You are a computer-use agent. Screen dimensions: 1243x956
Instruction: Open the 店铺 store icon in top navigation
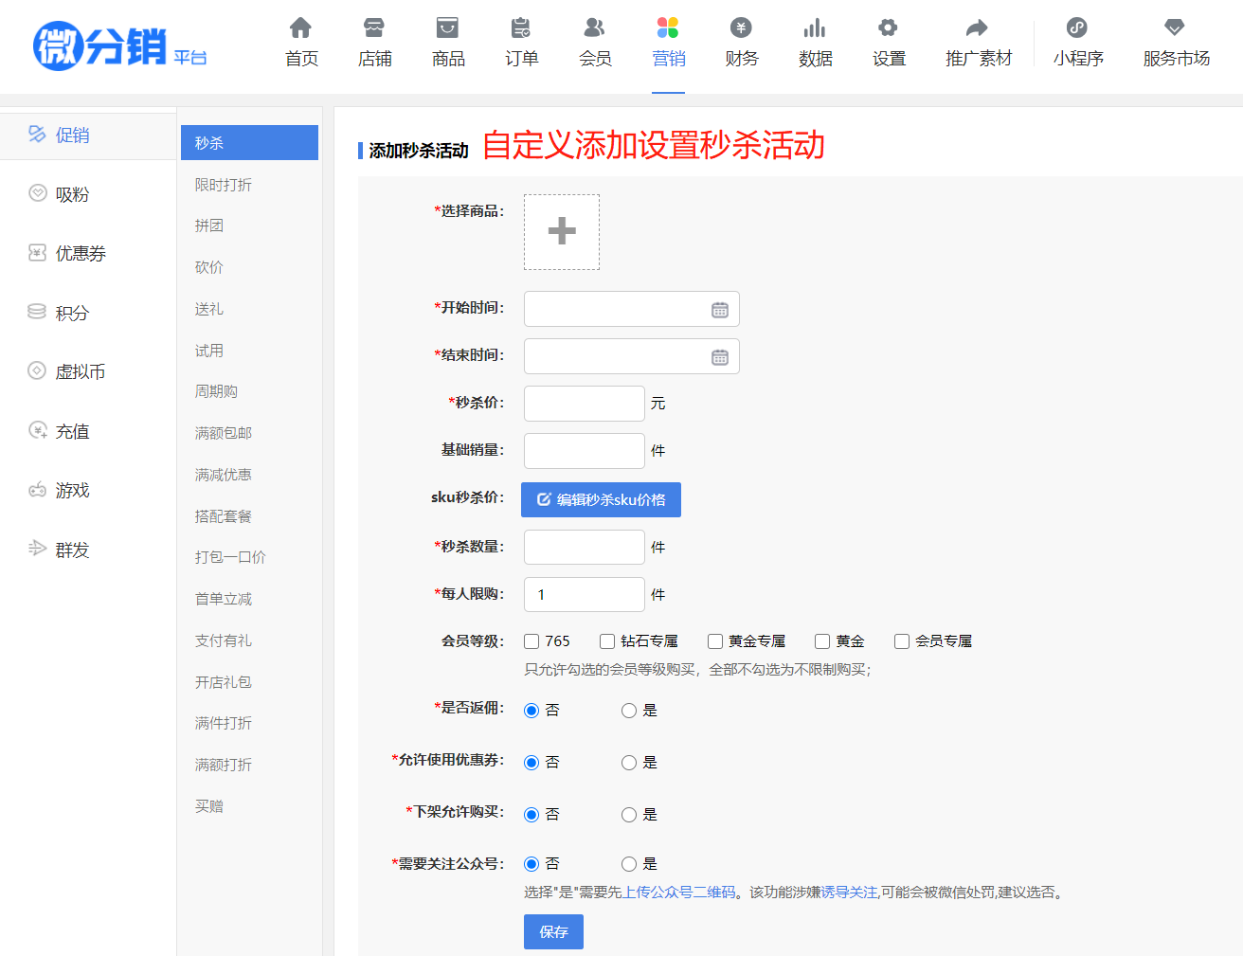(374, 28)
